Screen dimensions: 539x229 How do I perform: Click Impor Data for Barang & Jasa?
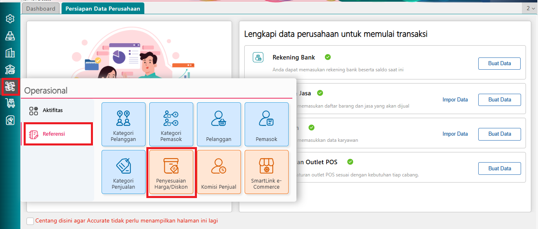[x=455, y=99]
